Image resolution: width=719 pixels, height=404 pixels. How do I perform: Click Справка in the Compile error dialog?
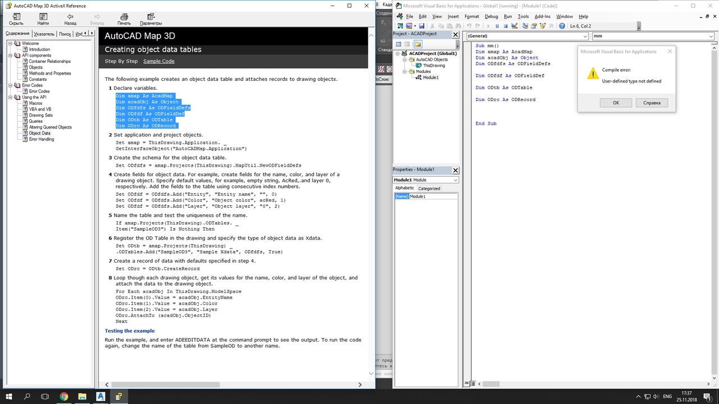pyautogui.click(x=652, y=103)
